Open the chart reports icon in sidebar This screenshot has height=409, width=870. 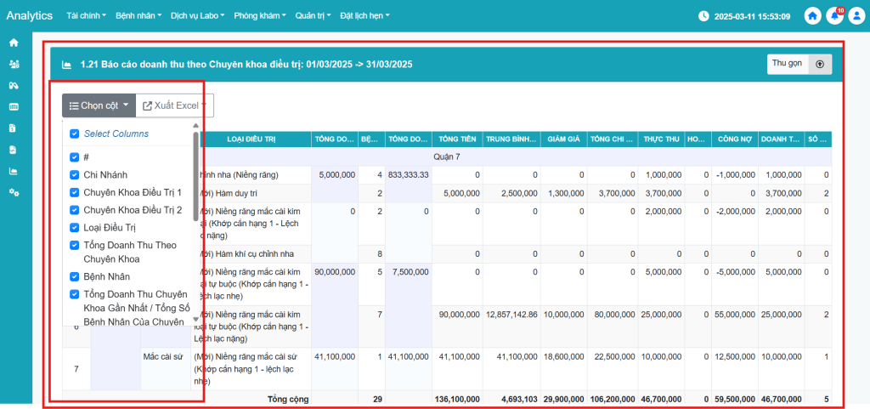point(13,171)
